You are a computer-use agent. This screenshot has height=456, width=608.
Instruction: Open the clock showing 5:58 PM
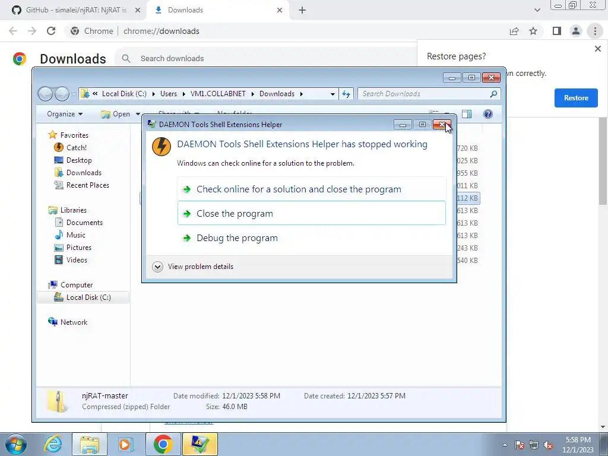pos(578,445)
